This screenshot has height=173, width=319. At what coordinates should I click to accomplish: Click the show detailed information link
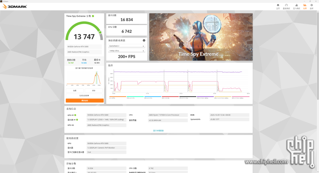158,130
